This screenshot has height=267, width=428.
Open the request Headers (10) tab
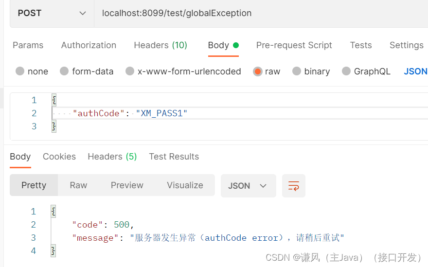(x=160, y=45)
